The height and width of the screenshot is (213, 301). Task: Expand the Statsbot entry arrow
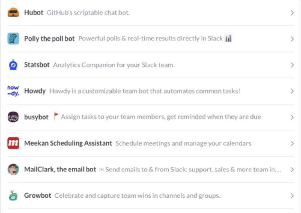pos(292,65)
